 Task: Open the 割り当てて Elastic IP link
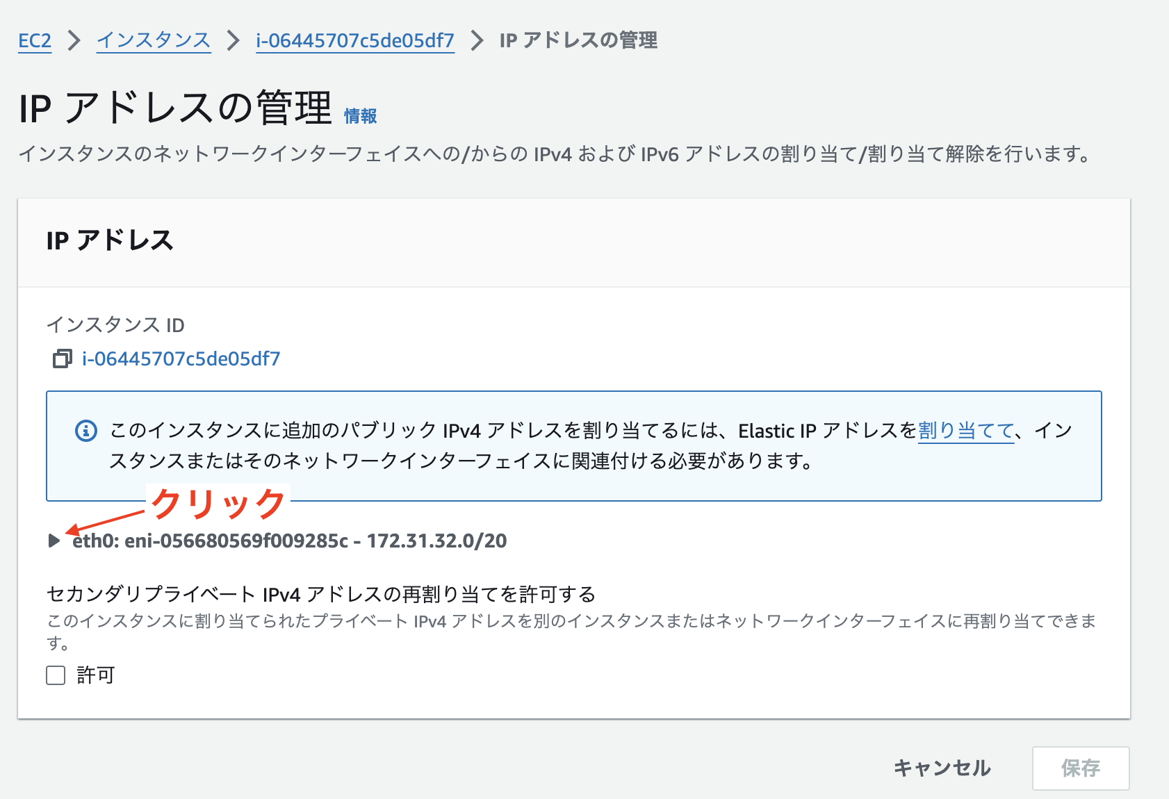click(965, 431)
